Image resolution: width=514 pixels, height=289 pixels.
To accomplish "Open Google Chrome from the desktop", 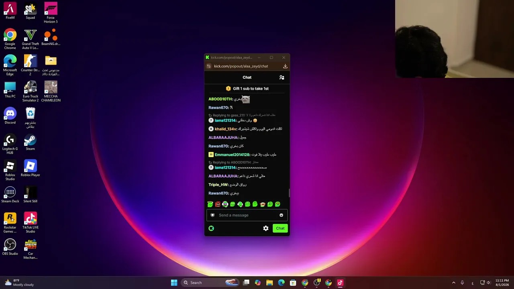I will [x=10, y=39].
